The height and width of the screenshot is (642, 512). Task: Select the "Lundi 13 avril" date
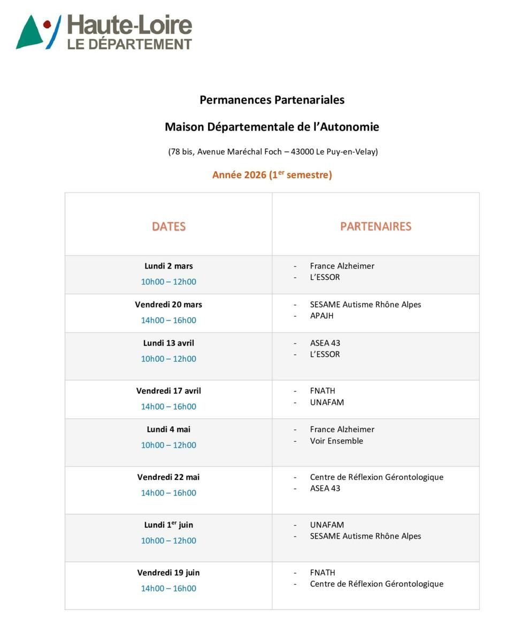pos(169,343)
